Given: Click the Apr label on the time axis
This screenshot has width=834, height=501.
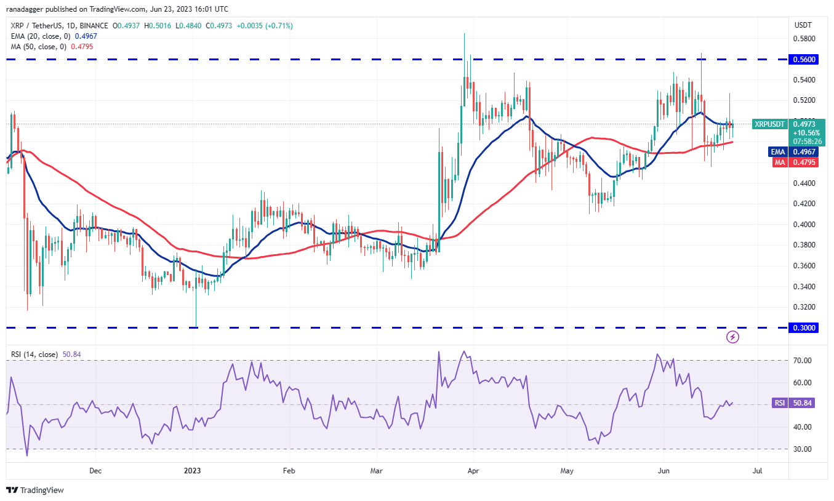Looking at the screenshot, I should [473, 471].
